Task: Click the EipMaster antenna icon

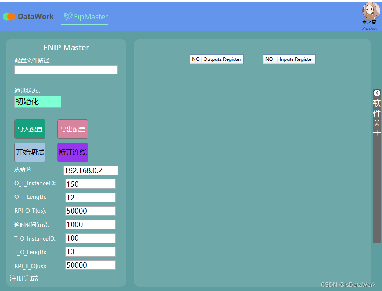Action: (x=68, y=17)
